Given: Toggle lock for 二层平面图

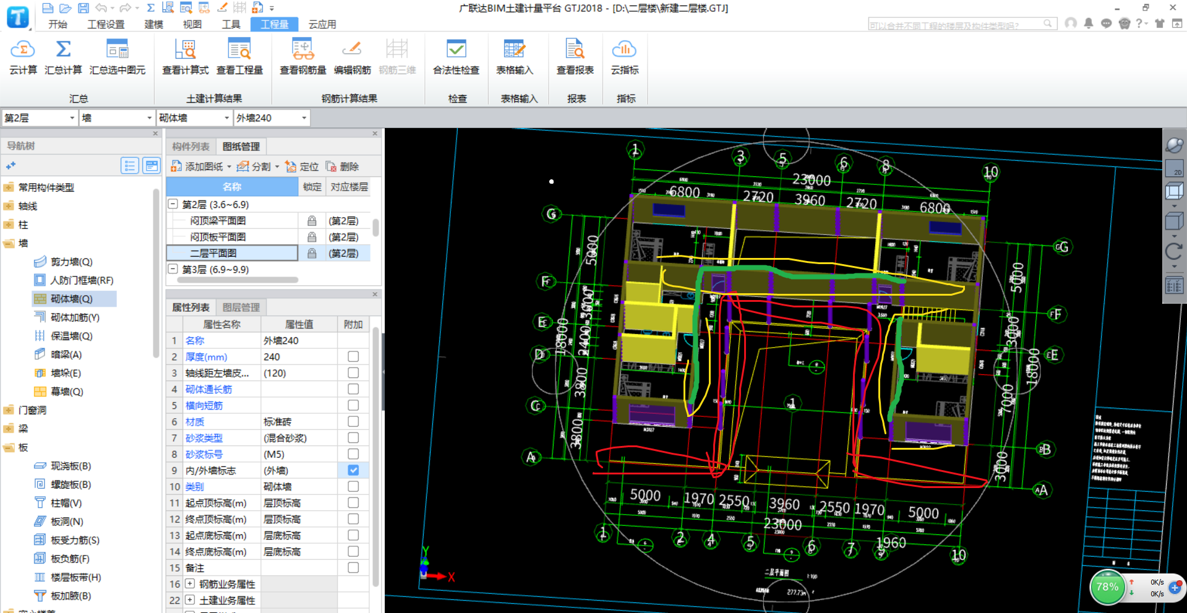Looking at the screenshot, I should click(x=312, y=253).
